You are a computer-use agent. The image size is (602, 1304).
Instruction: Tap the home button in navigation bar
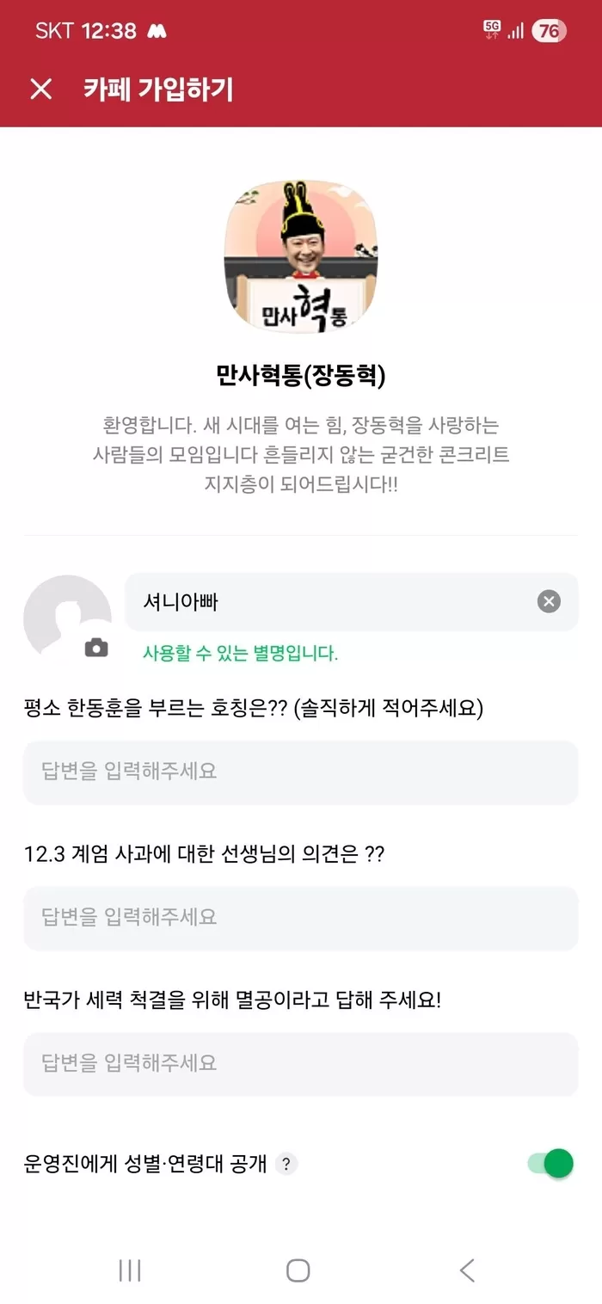pos(297,1269)
